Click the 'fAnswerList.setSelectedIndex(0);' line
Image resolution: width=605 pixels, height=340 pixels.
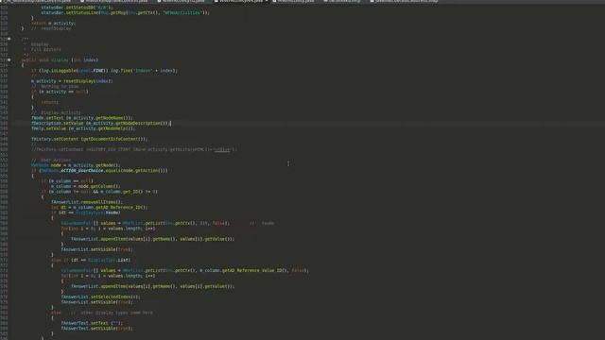point(100,297)
